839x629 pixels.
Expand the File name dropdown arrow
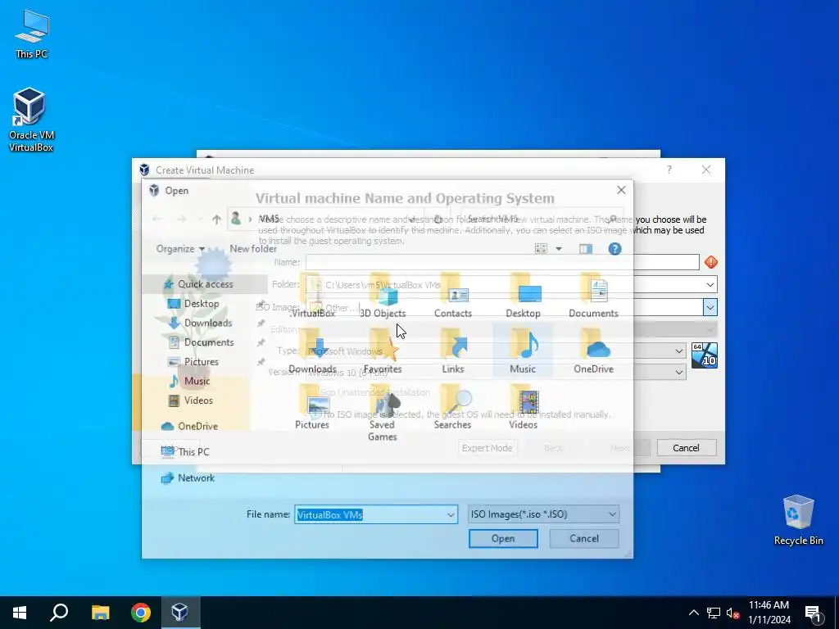coord(451,514)
